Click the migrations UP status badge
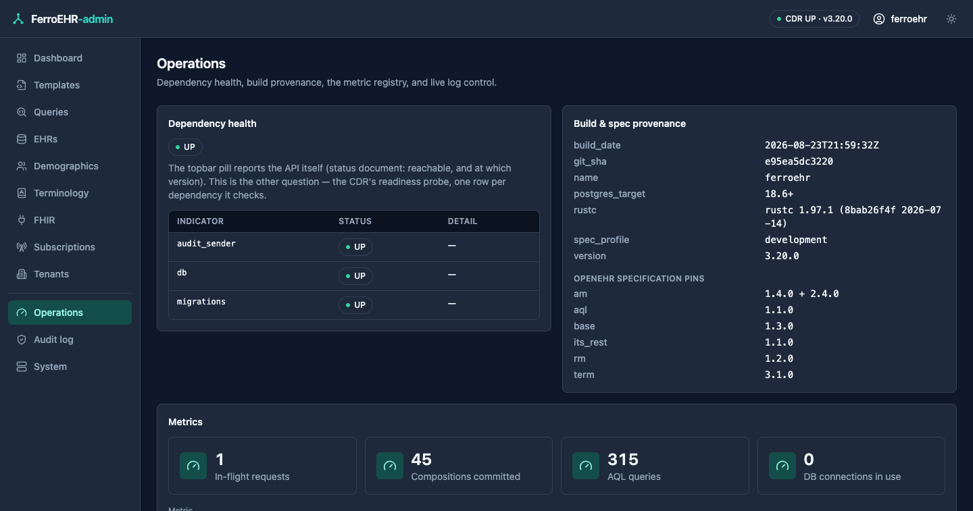This screenshot has height=511, width=973. [355, 305]
